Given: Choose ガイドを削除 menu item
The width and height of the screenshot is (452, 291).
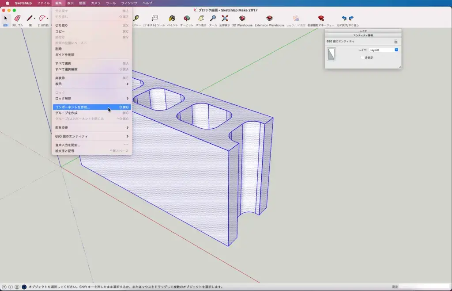Looking at the screenshot, I should point(92,55).
